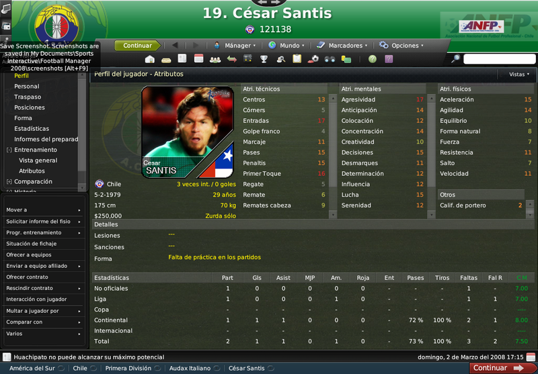Click the search input field
538x374 pixels.
(499, 59)
